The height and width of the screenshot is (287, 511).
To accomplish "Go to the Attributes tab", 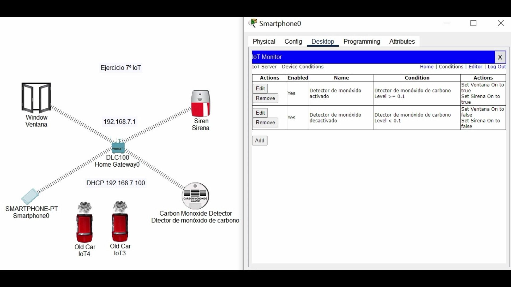I will (x=402, y=41).
